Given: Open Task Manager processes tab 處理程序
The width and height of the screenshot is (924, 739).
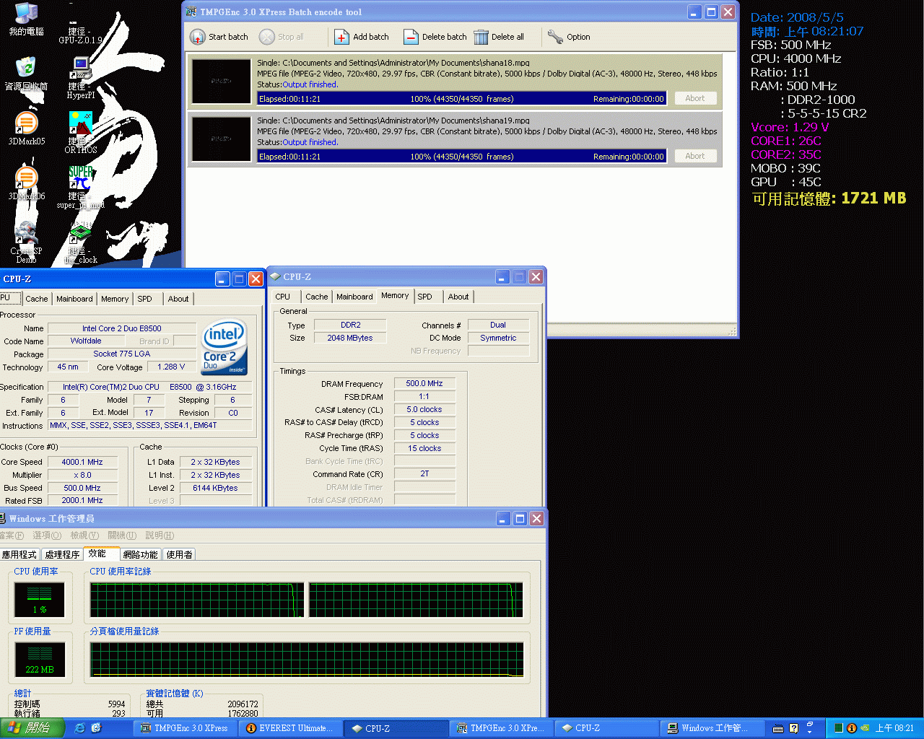Looking at the screenshot, I should point(62,554).
